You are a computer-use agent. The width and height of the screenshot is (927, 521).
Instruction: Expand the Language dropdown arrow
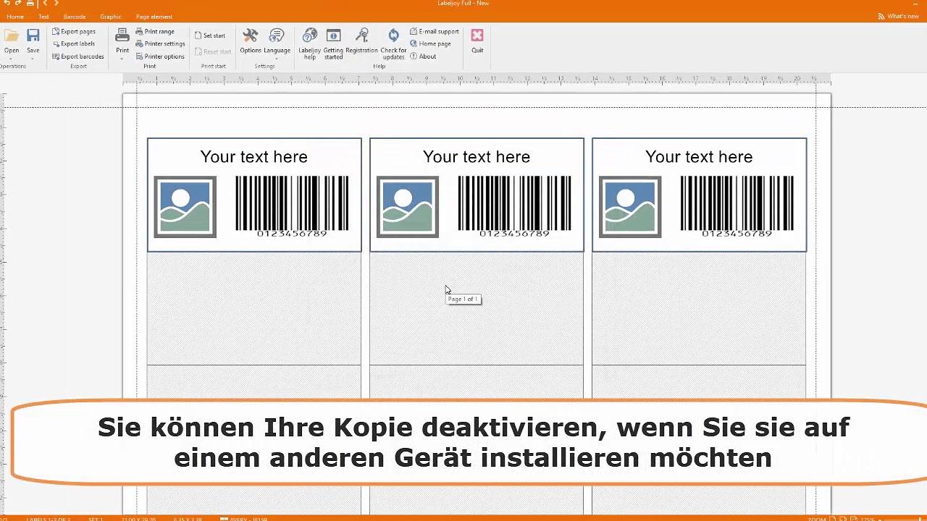(277, 58)
